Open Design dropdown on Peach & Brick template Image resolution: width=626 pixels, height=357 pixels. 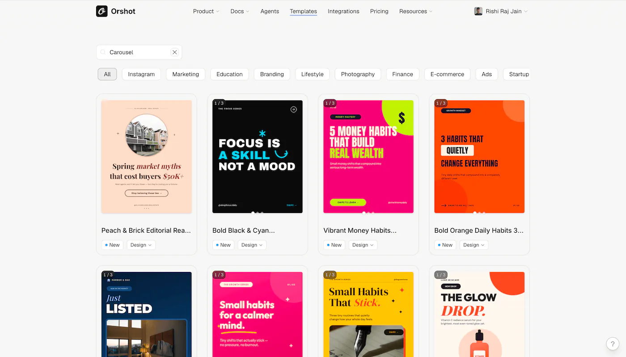(x=141, y=245)
